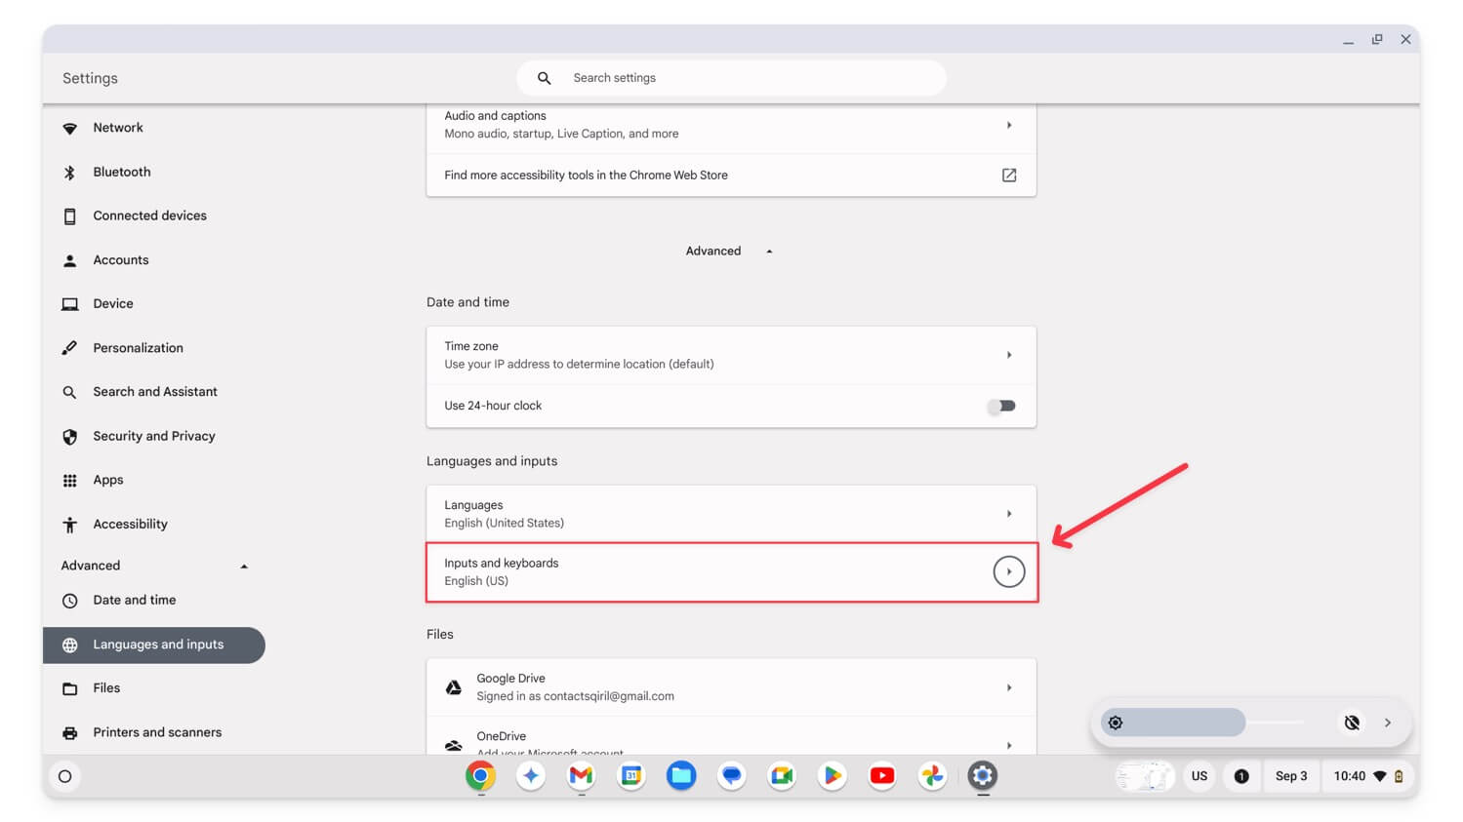Click the Printers and scanners icon
This screenshot has height=822, width=1463.
pyautogui.click(x=69, y=732)
